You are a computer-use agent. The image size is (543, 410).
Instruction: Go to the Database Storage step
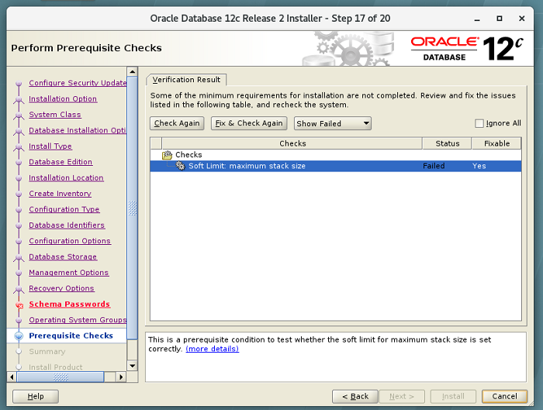(63, 257)
